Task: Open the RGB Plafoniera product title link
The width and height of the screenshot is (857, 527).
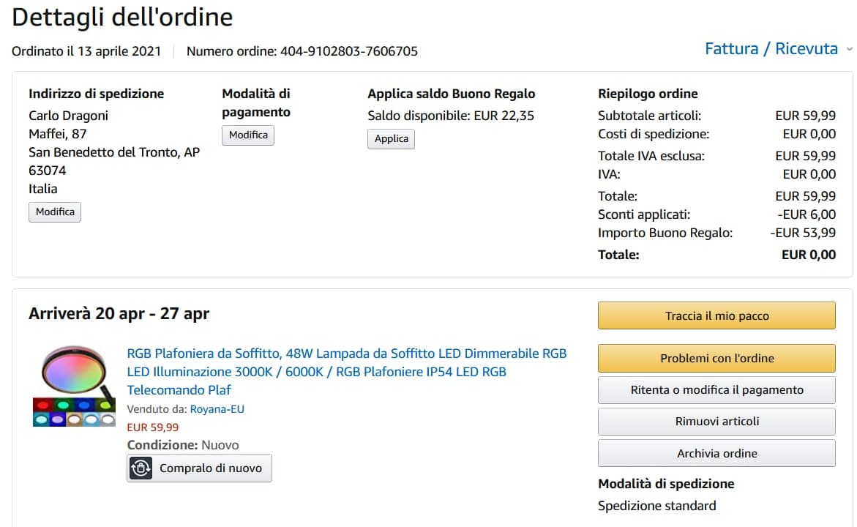Action: pos(346,372)
